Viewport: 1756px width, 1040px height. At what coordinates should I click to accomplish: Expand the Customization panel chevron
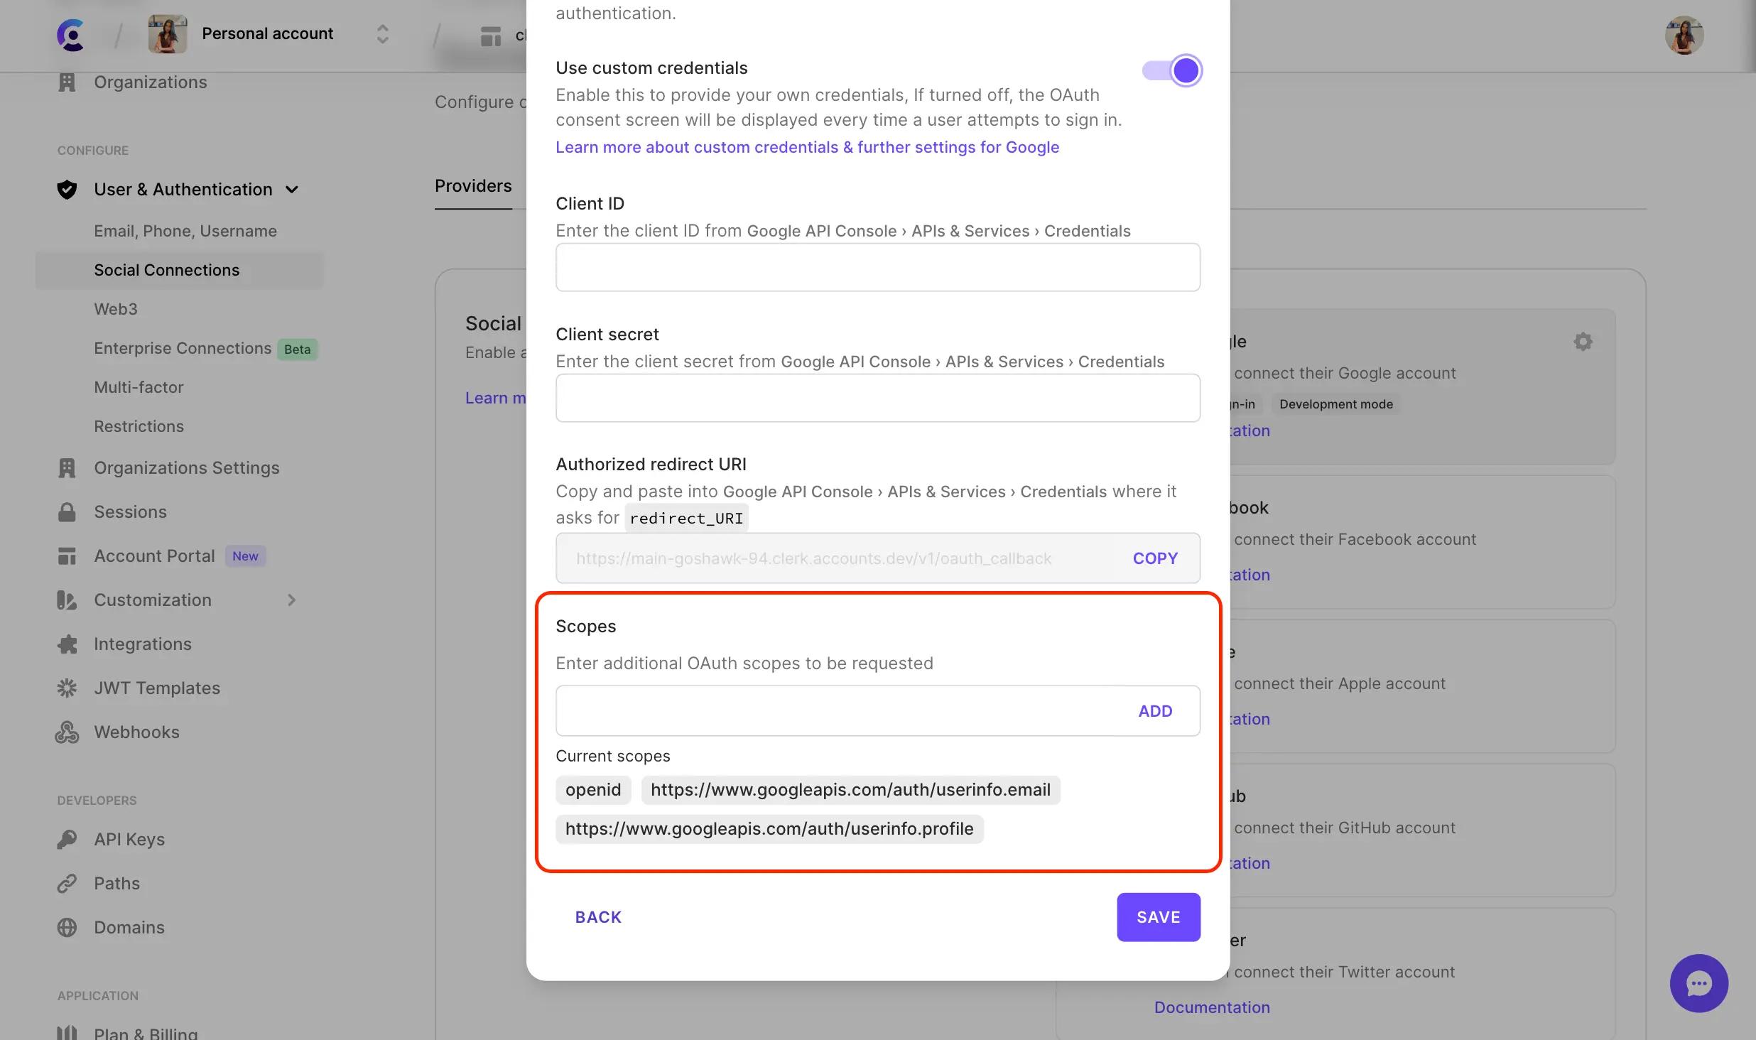(288, 600)
